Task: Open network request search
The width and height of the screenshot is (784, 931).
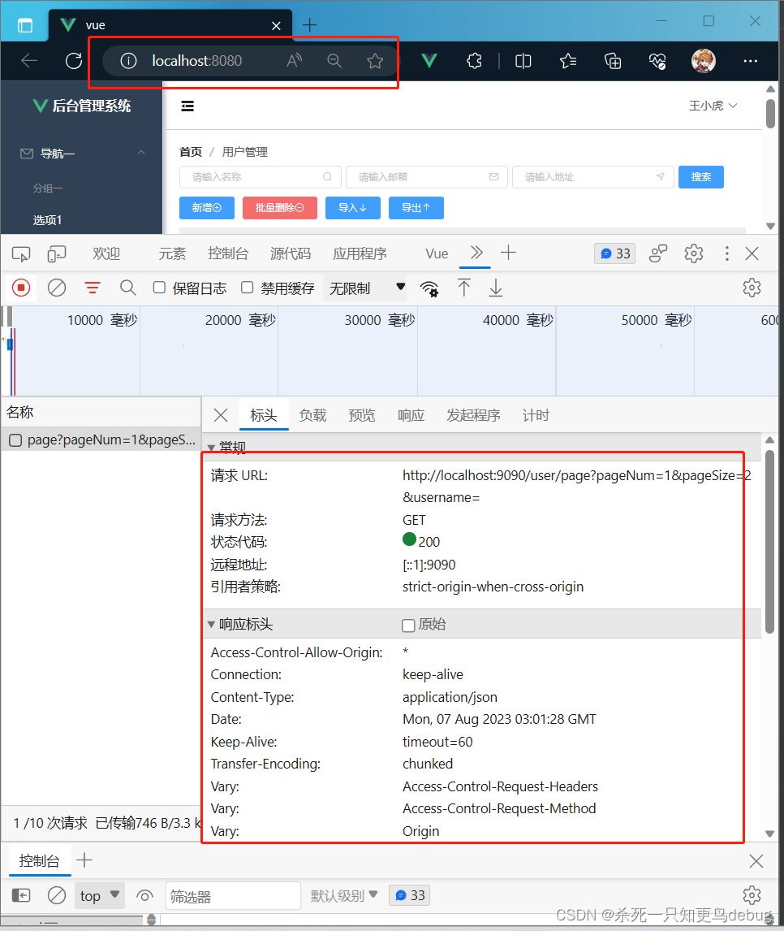Action: click(x=127, y=288)
